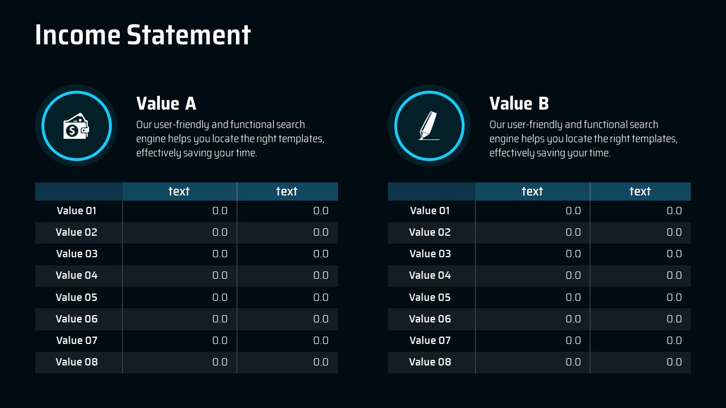Click blank top-left header cell of right table
Image resolution: width=726 pixels, height=408 pixels.
coord(431,192)
